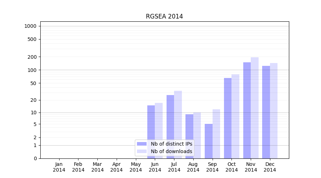
Task: Click the chart title RGSEA 2014
Action: [x=164, y=16]
